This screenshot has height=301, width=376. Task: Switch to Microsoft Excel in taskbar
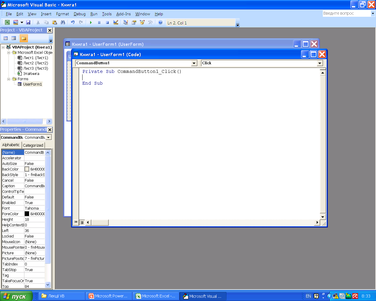155,296
